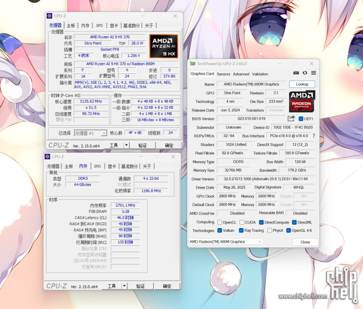The height and width of the screenshot is (309, 363).
Task: Click the AMD Radeon Graphics logo
Action: point(302,101)
